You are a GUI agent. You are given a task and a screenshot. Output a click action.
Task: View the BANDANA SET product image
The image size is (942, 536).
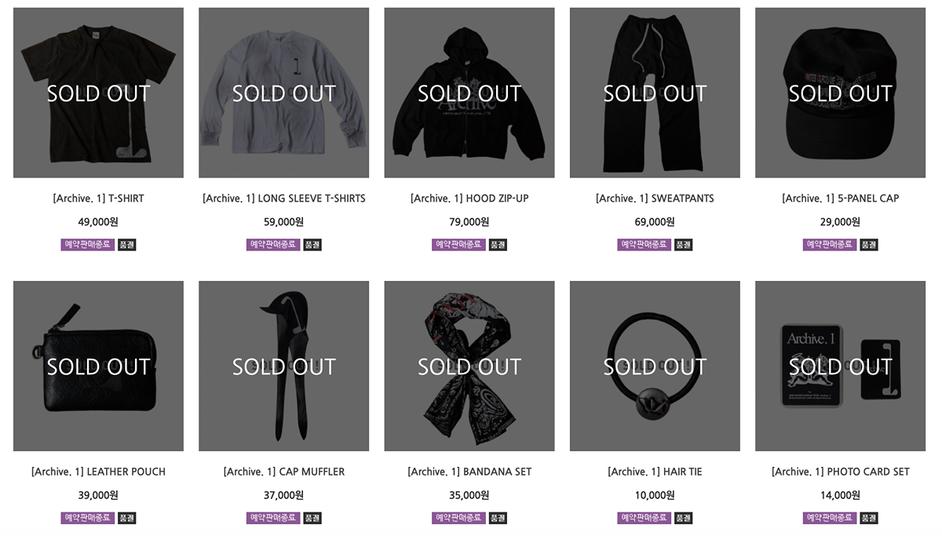pos(469,366)
